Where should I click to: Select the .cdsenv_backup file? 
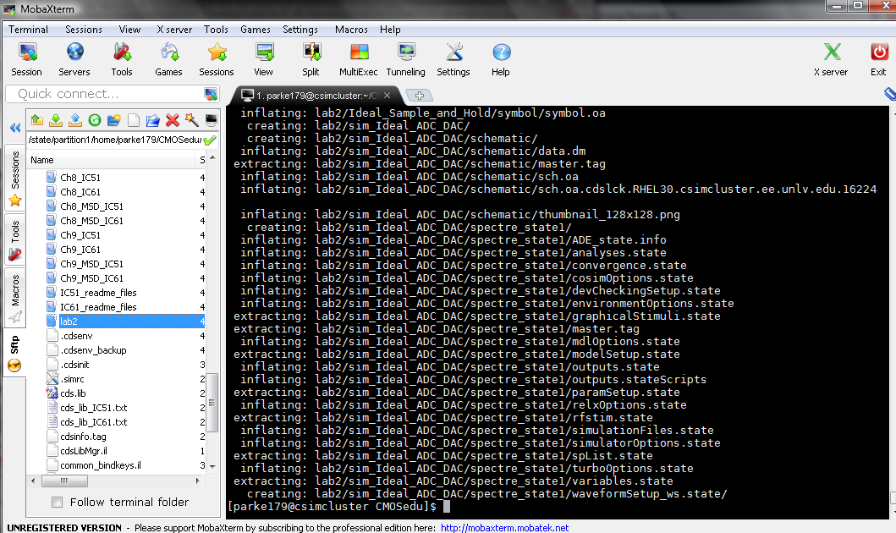pyautogui.click(x=93, y=350)
